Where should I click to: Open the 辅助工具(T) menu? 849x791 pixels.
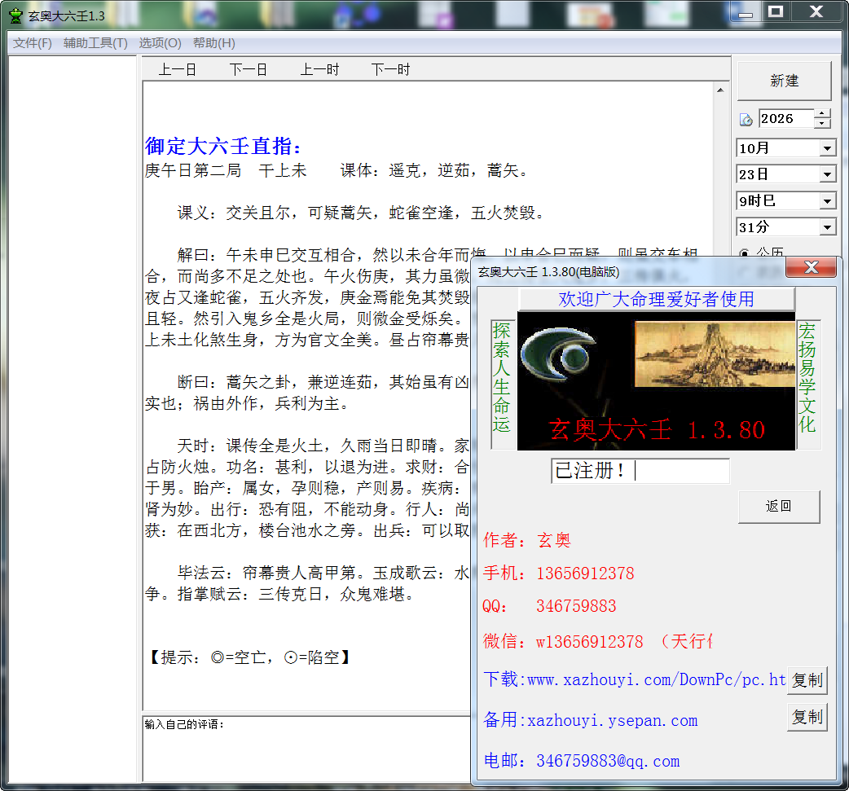95,43
